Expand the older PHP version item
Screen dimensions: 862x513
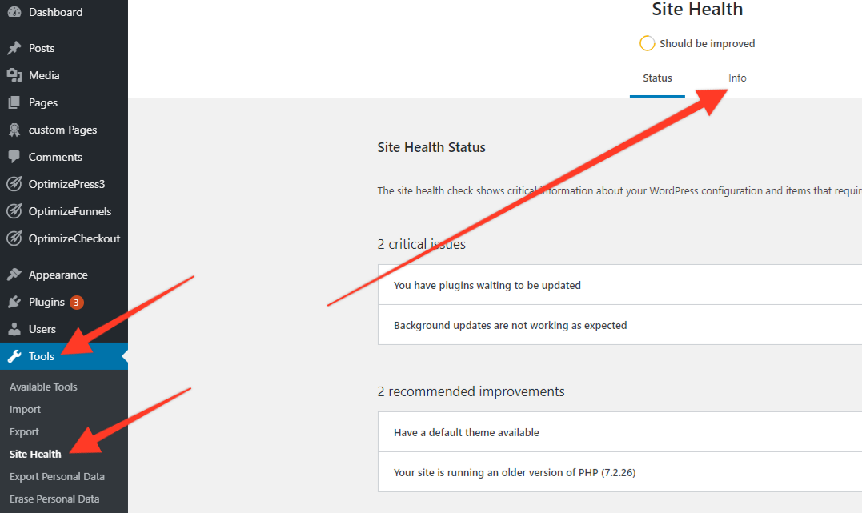619,472
